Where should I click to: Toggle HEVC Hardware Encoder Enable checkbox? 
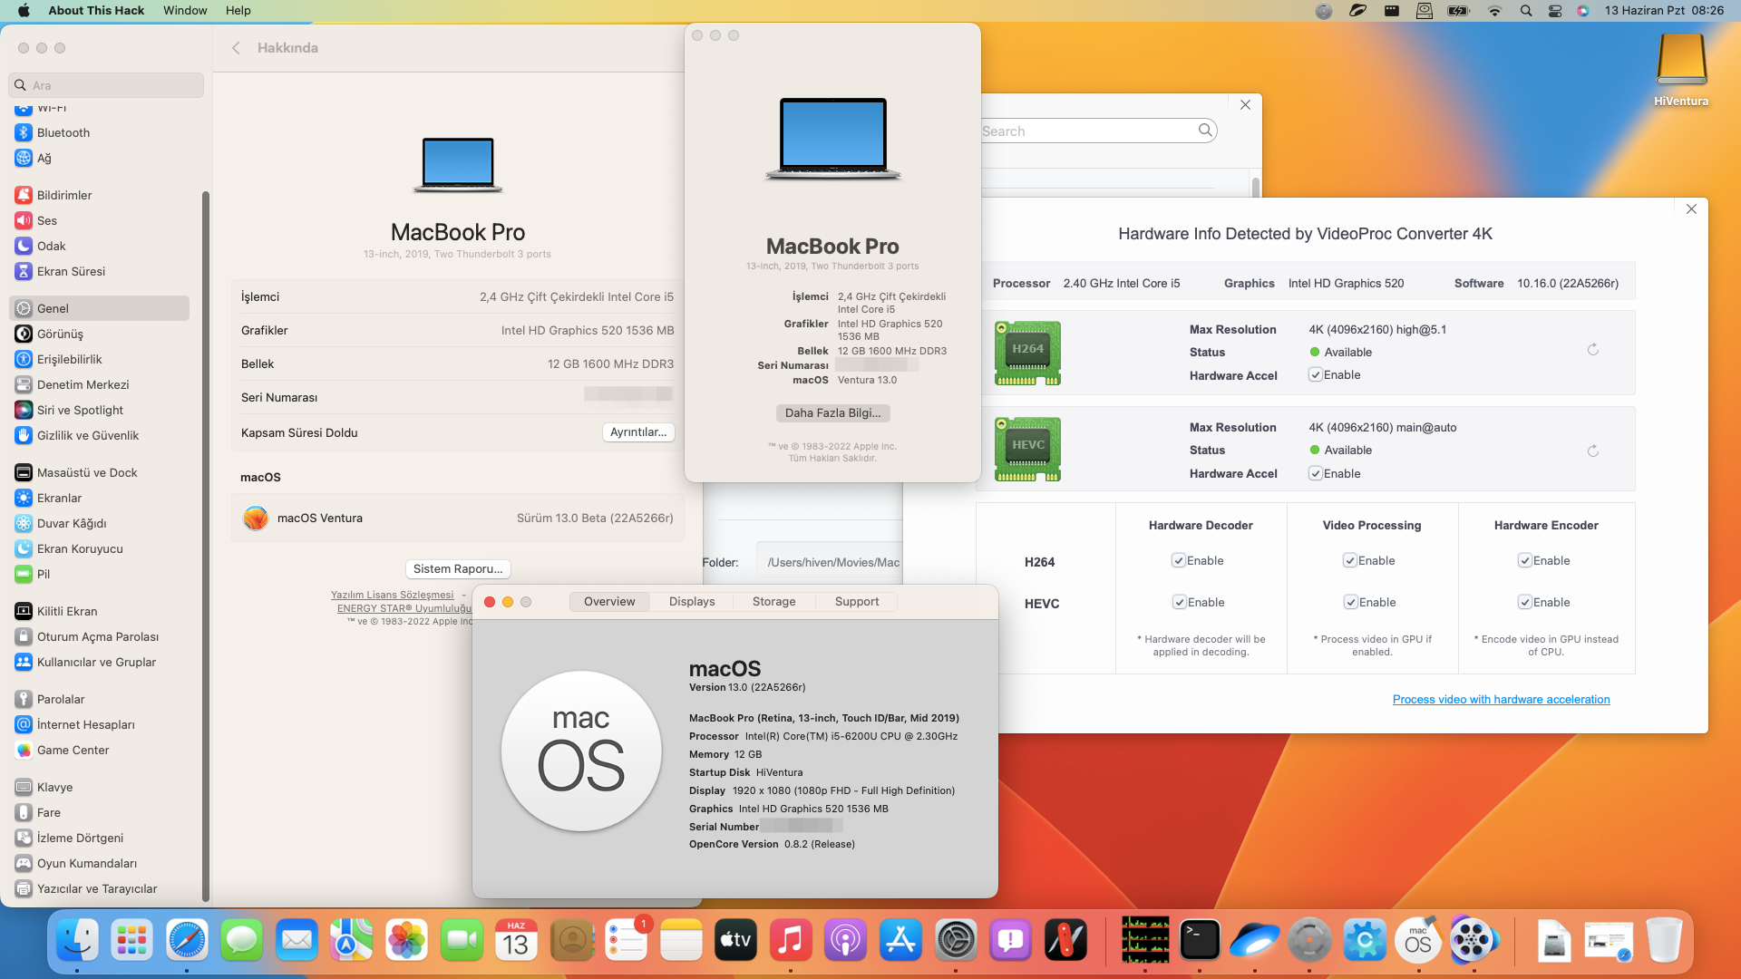point(1525,603)
